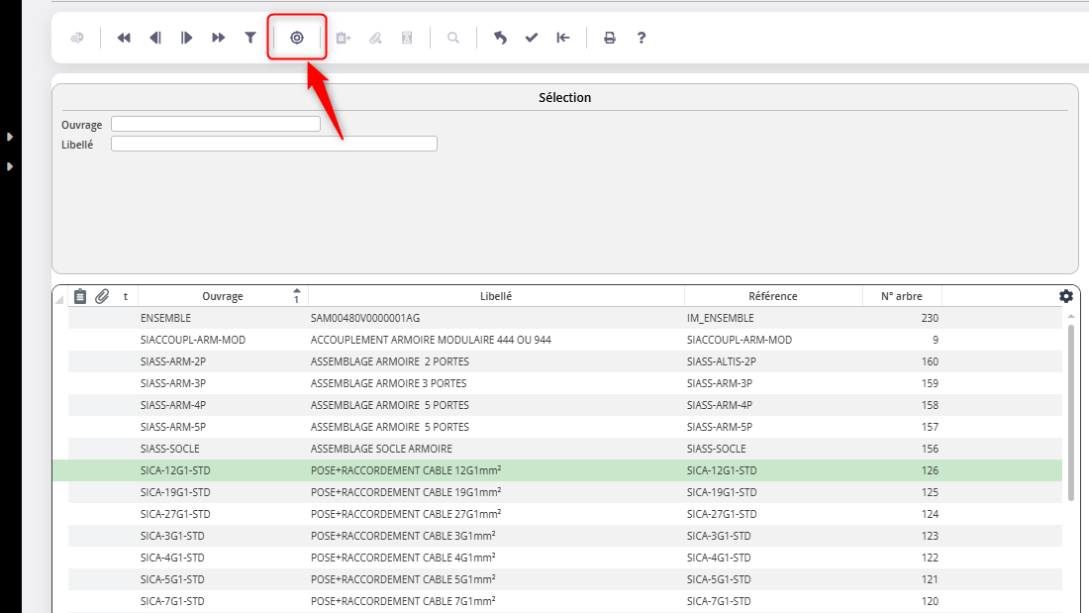The image size is (1089, 613).
Task: Click the notes clipboard column header icon
Action: [x=80, y=296]
